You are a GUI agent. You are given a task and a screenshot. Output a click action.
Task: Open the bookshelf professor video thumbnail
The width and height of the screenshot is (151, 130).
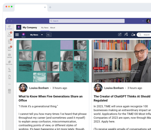121,61
